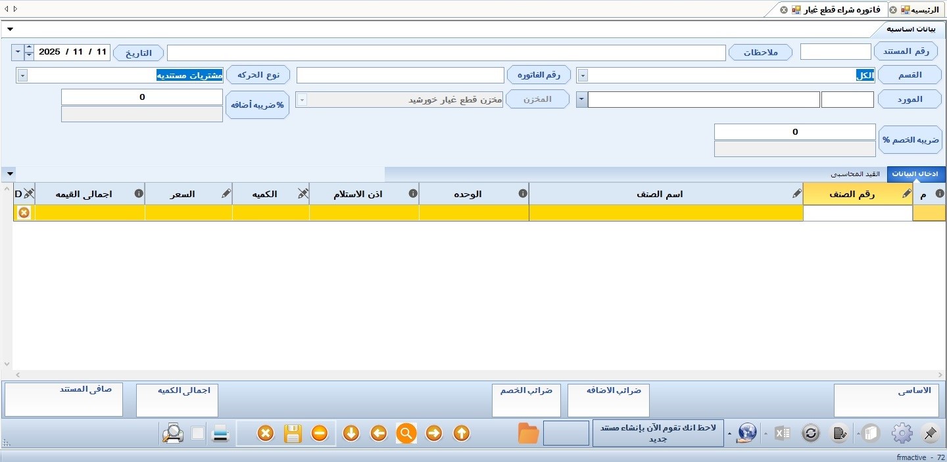The width and height of the screenshot is (947, 462).
Task: Open the settings gear icon
Action: pyautogui.click(x=902, y=434)
